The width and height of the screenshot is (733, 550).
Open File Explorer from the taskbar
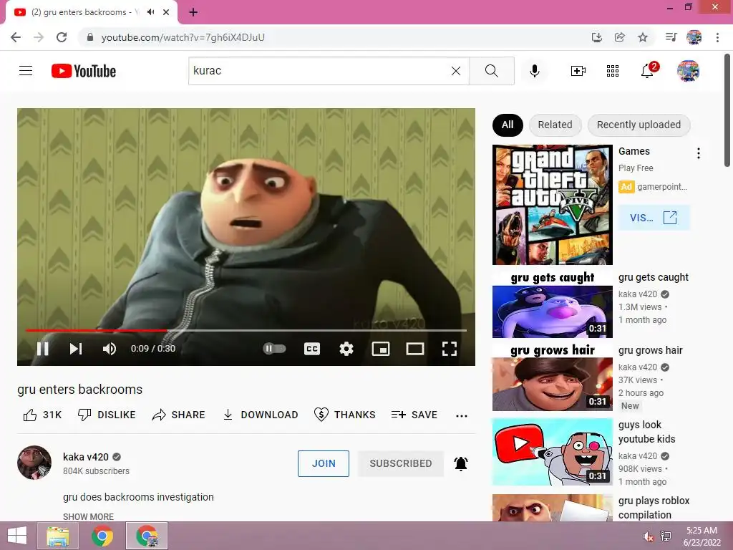57,536
